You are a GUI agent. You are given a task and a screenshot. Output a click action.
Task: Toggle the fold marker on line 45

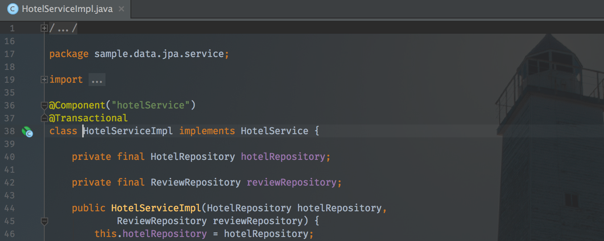(44, 221)
